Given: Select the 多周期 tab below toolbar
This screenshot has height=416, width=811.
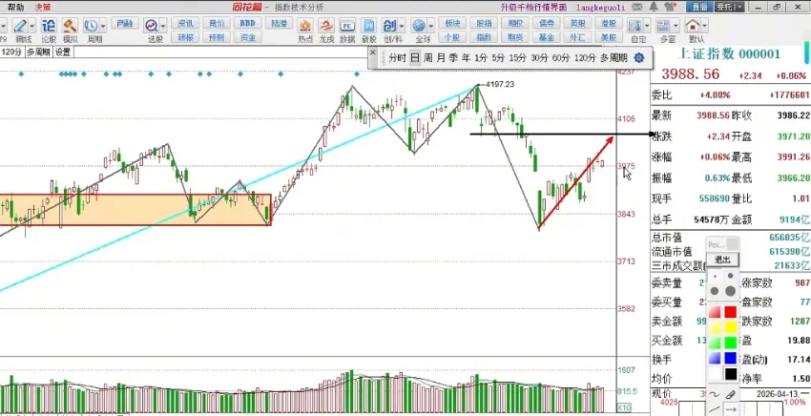Looking at the screenshot, I should pyautogui.click(x=39, y=52).
